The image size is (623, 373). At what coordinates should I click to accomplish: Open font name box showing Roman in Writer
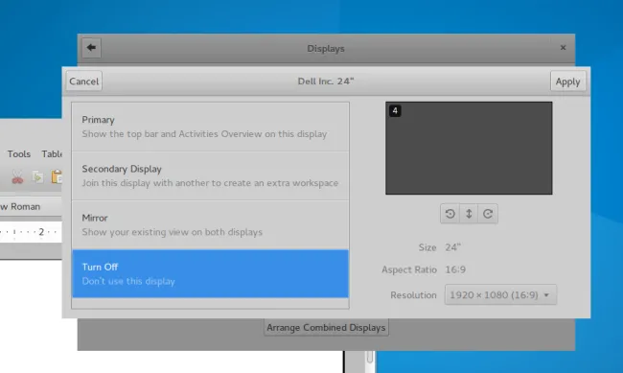(x=31, y=206)
